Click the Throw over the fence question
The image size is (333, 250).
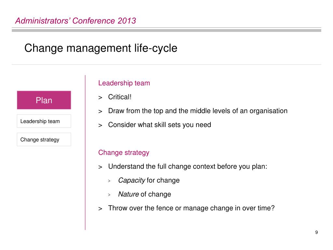click(x=191, y=208)
